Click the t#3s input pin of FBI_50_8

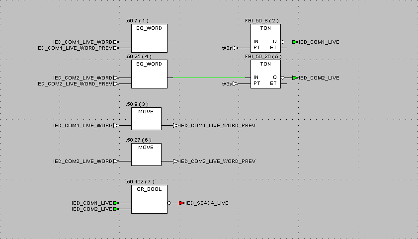click(x=236, y=48)
